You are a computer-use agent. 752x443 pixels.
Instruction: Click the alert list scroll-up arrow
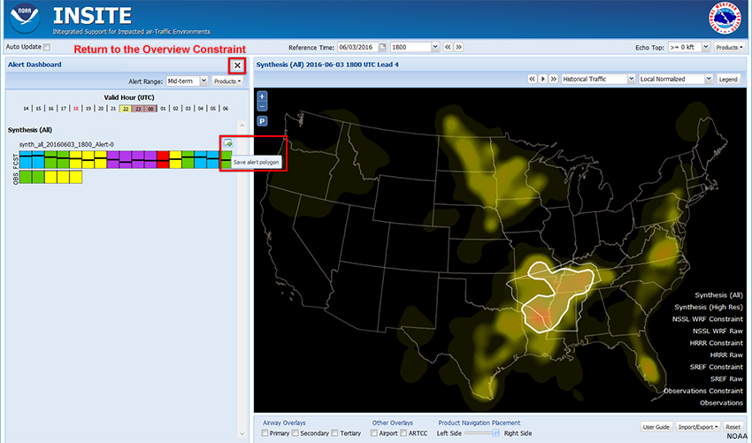[x=242, y=126]
